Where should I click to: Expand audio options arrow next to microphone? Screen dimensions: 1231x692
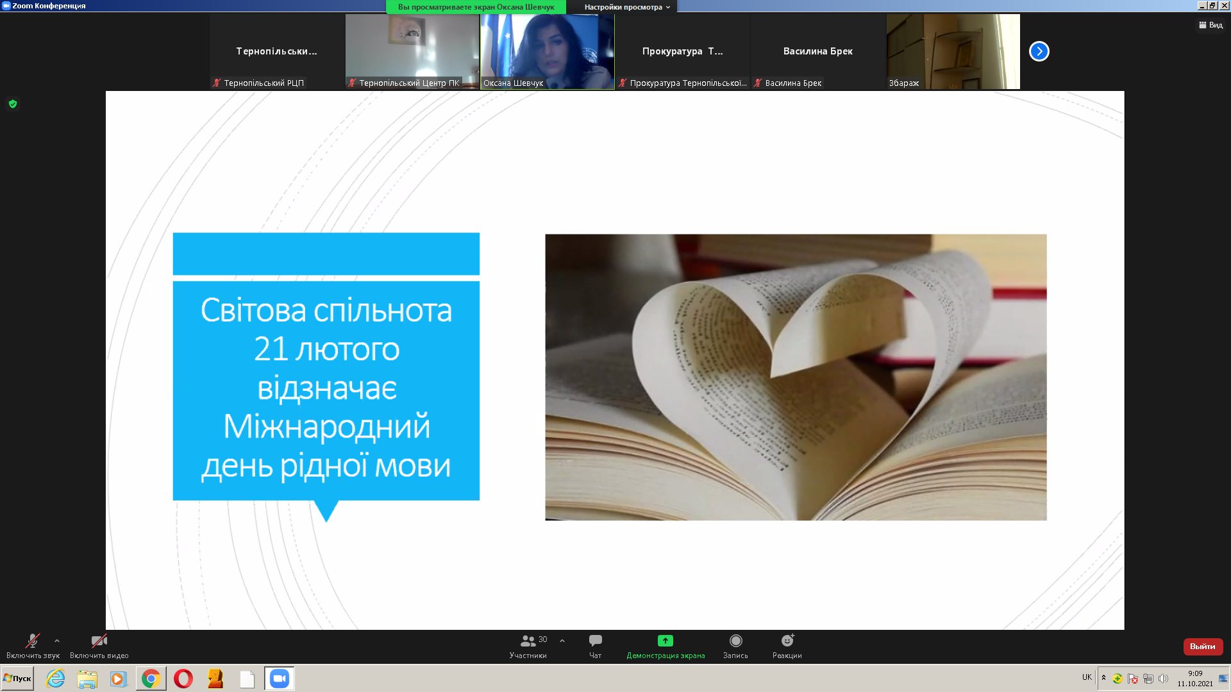pyautogui.click(x=57, y=641)
